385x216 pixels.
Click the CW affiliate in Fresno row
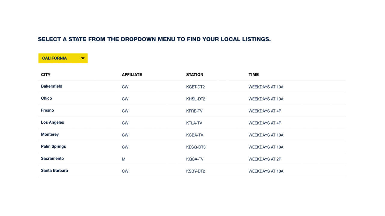125,111
